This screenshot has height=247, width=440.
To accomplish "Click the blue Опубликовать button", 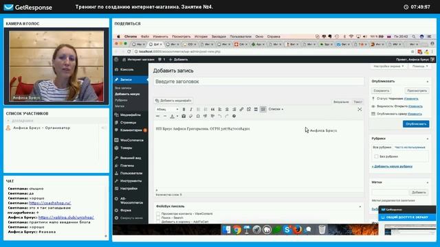I will click(x=416, y=123).
